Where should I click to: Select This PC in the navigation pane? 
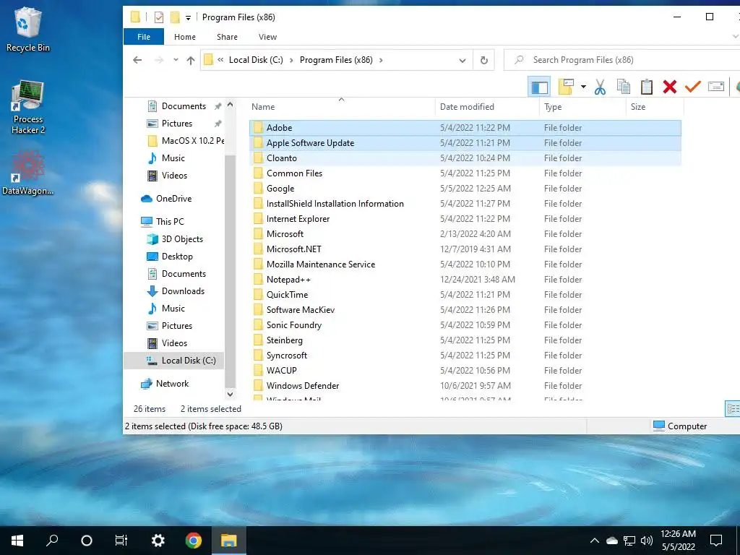[x=163, y=222]
